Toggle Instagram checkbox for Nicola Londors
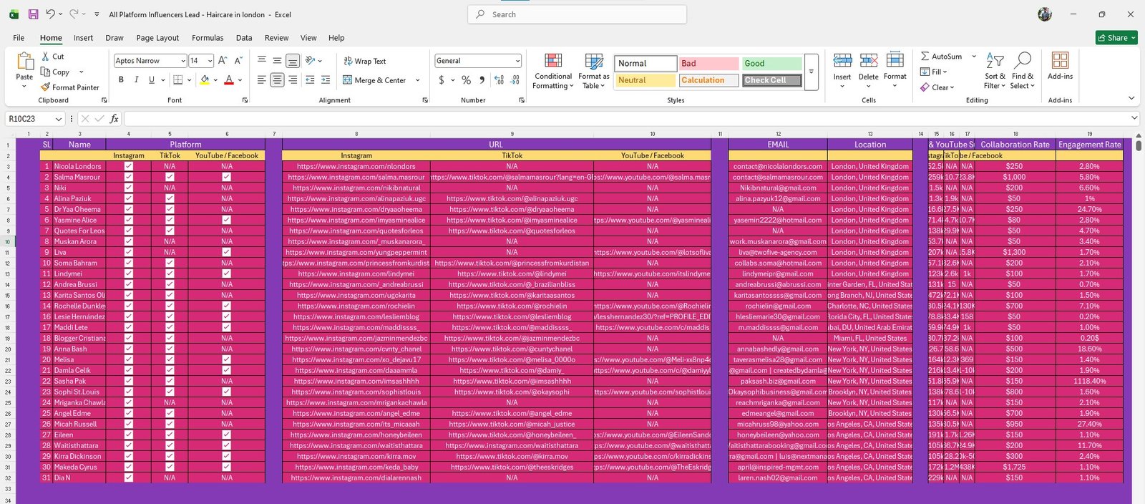This screenshot has height=504, width=1145. click(129, 166)
